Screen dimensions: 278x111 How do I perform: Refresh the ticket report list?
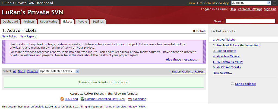coord(200,72)
